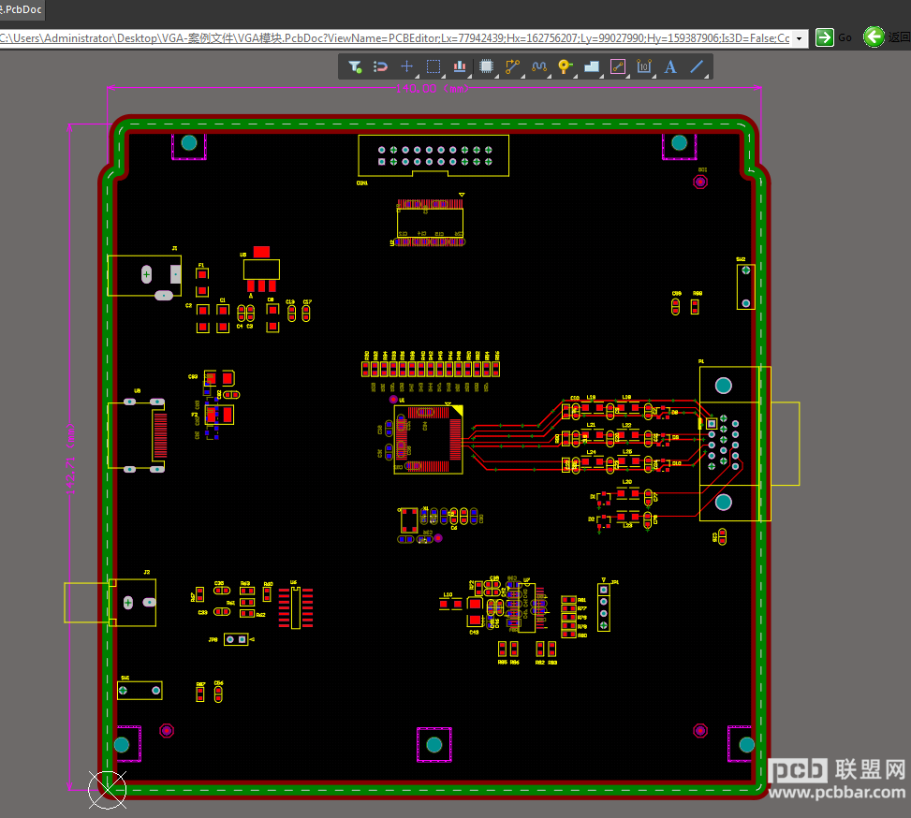911x818 pixels.
Task: Select the SW2 switch footprint
Action: [746, 286]
